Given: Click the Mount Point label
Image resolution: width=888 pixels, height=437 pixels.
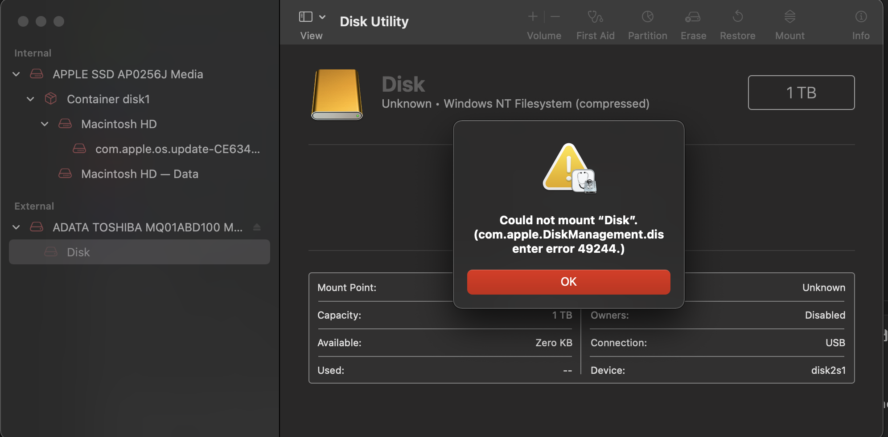Looking at the screenshot, I should (x=347, y=287).
